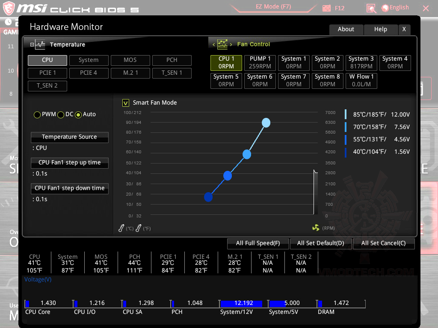
Task: Click the 40°C fan curve point
Action: [x=208, y=197]
